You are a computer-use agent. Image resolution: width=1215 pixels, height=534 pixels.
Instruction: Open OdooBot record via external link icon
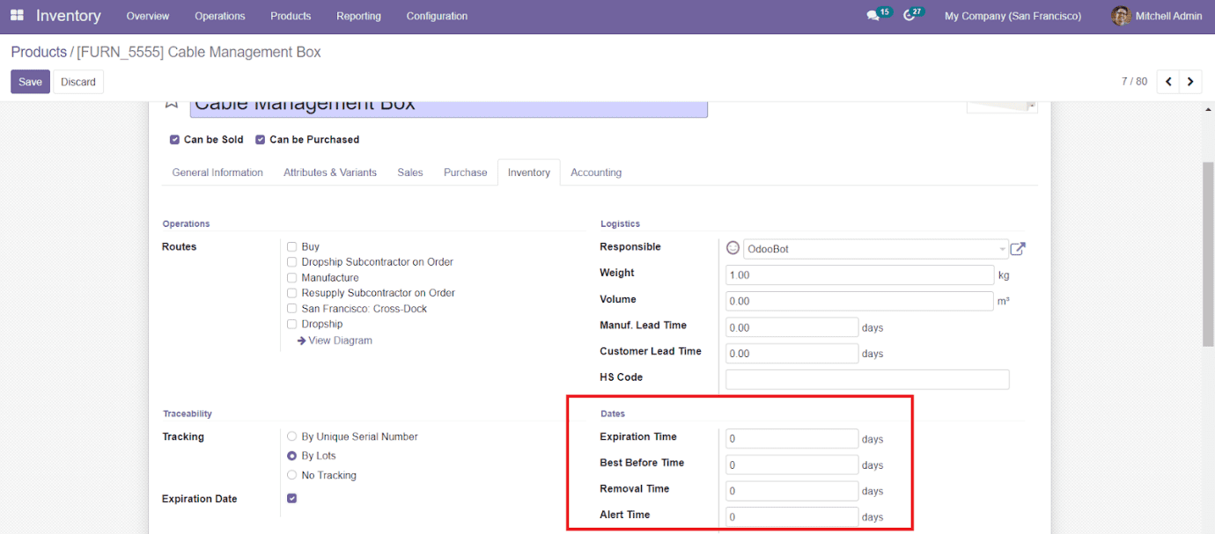point(1018,249)
